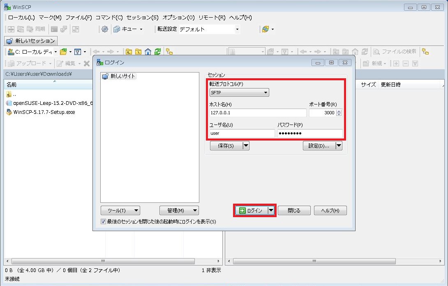448x286 pixels.
Task: Increase the port number with up arrow
Action: (339, 111)
